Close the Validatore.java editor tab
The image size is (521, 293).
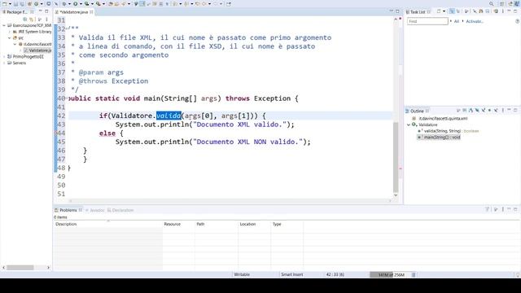[x=91, y=12]
